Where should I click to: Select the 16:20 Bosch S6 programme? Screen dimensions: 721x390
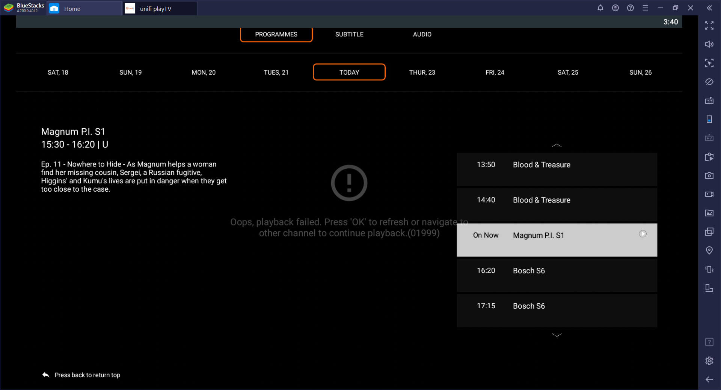click(557, 275)
